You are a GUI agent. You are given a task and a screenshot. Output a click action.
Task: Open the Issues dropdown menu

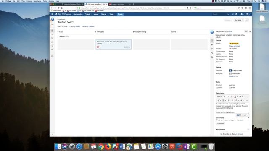pos(96,14)
